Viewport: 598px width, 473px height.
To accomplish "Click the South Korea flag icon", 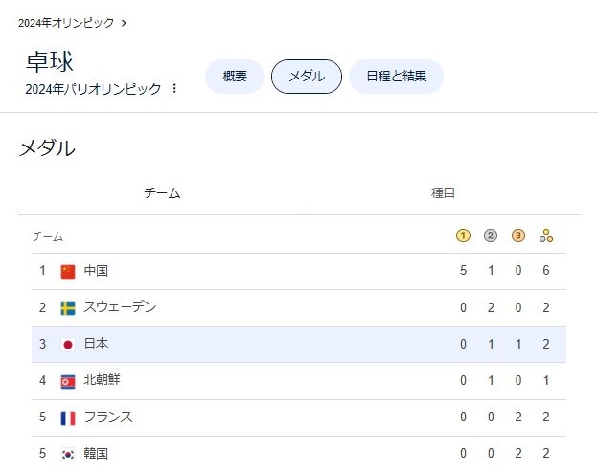I will coord(68,454).
